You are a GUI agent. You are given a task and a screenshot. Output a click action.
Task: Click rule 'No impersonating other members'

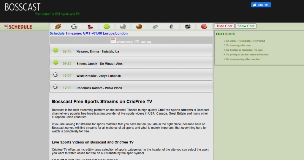[x=243, y=59]
